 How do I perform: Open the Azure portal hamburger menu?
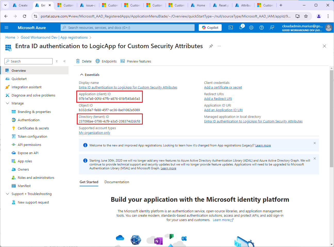coord(6,28)
